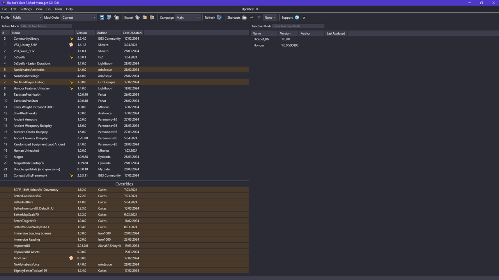Select Double spellslots (and give some) mod
Image resolution: width=499 pixels, height=280 pixels.
click(x=124, y=169)
